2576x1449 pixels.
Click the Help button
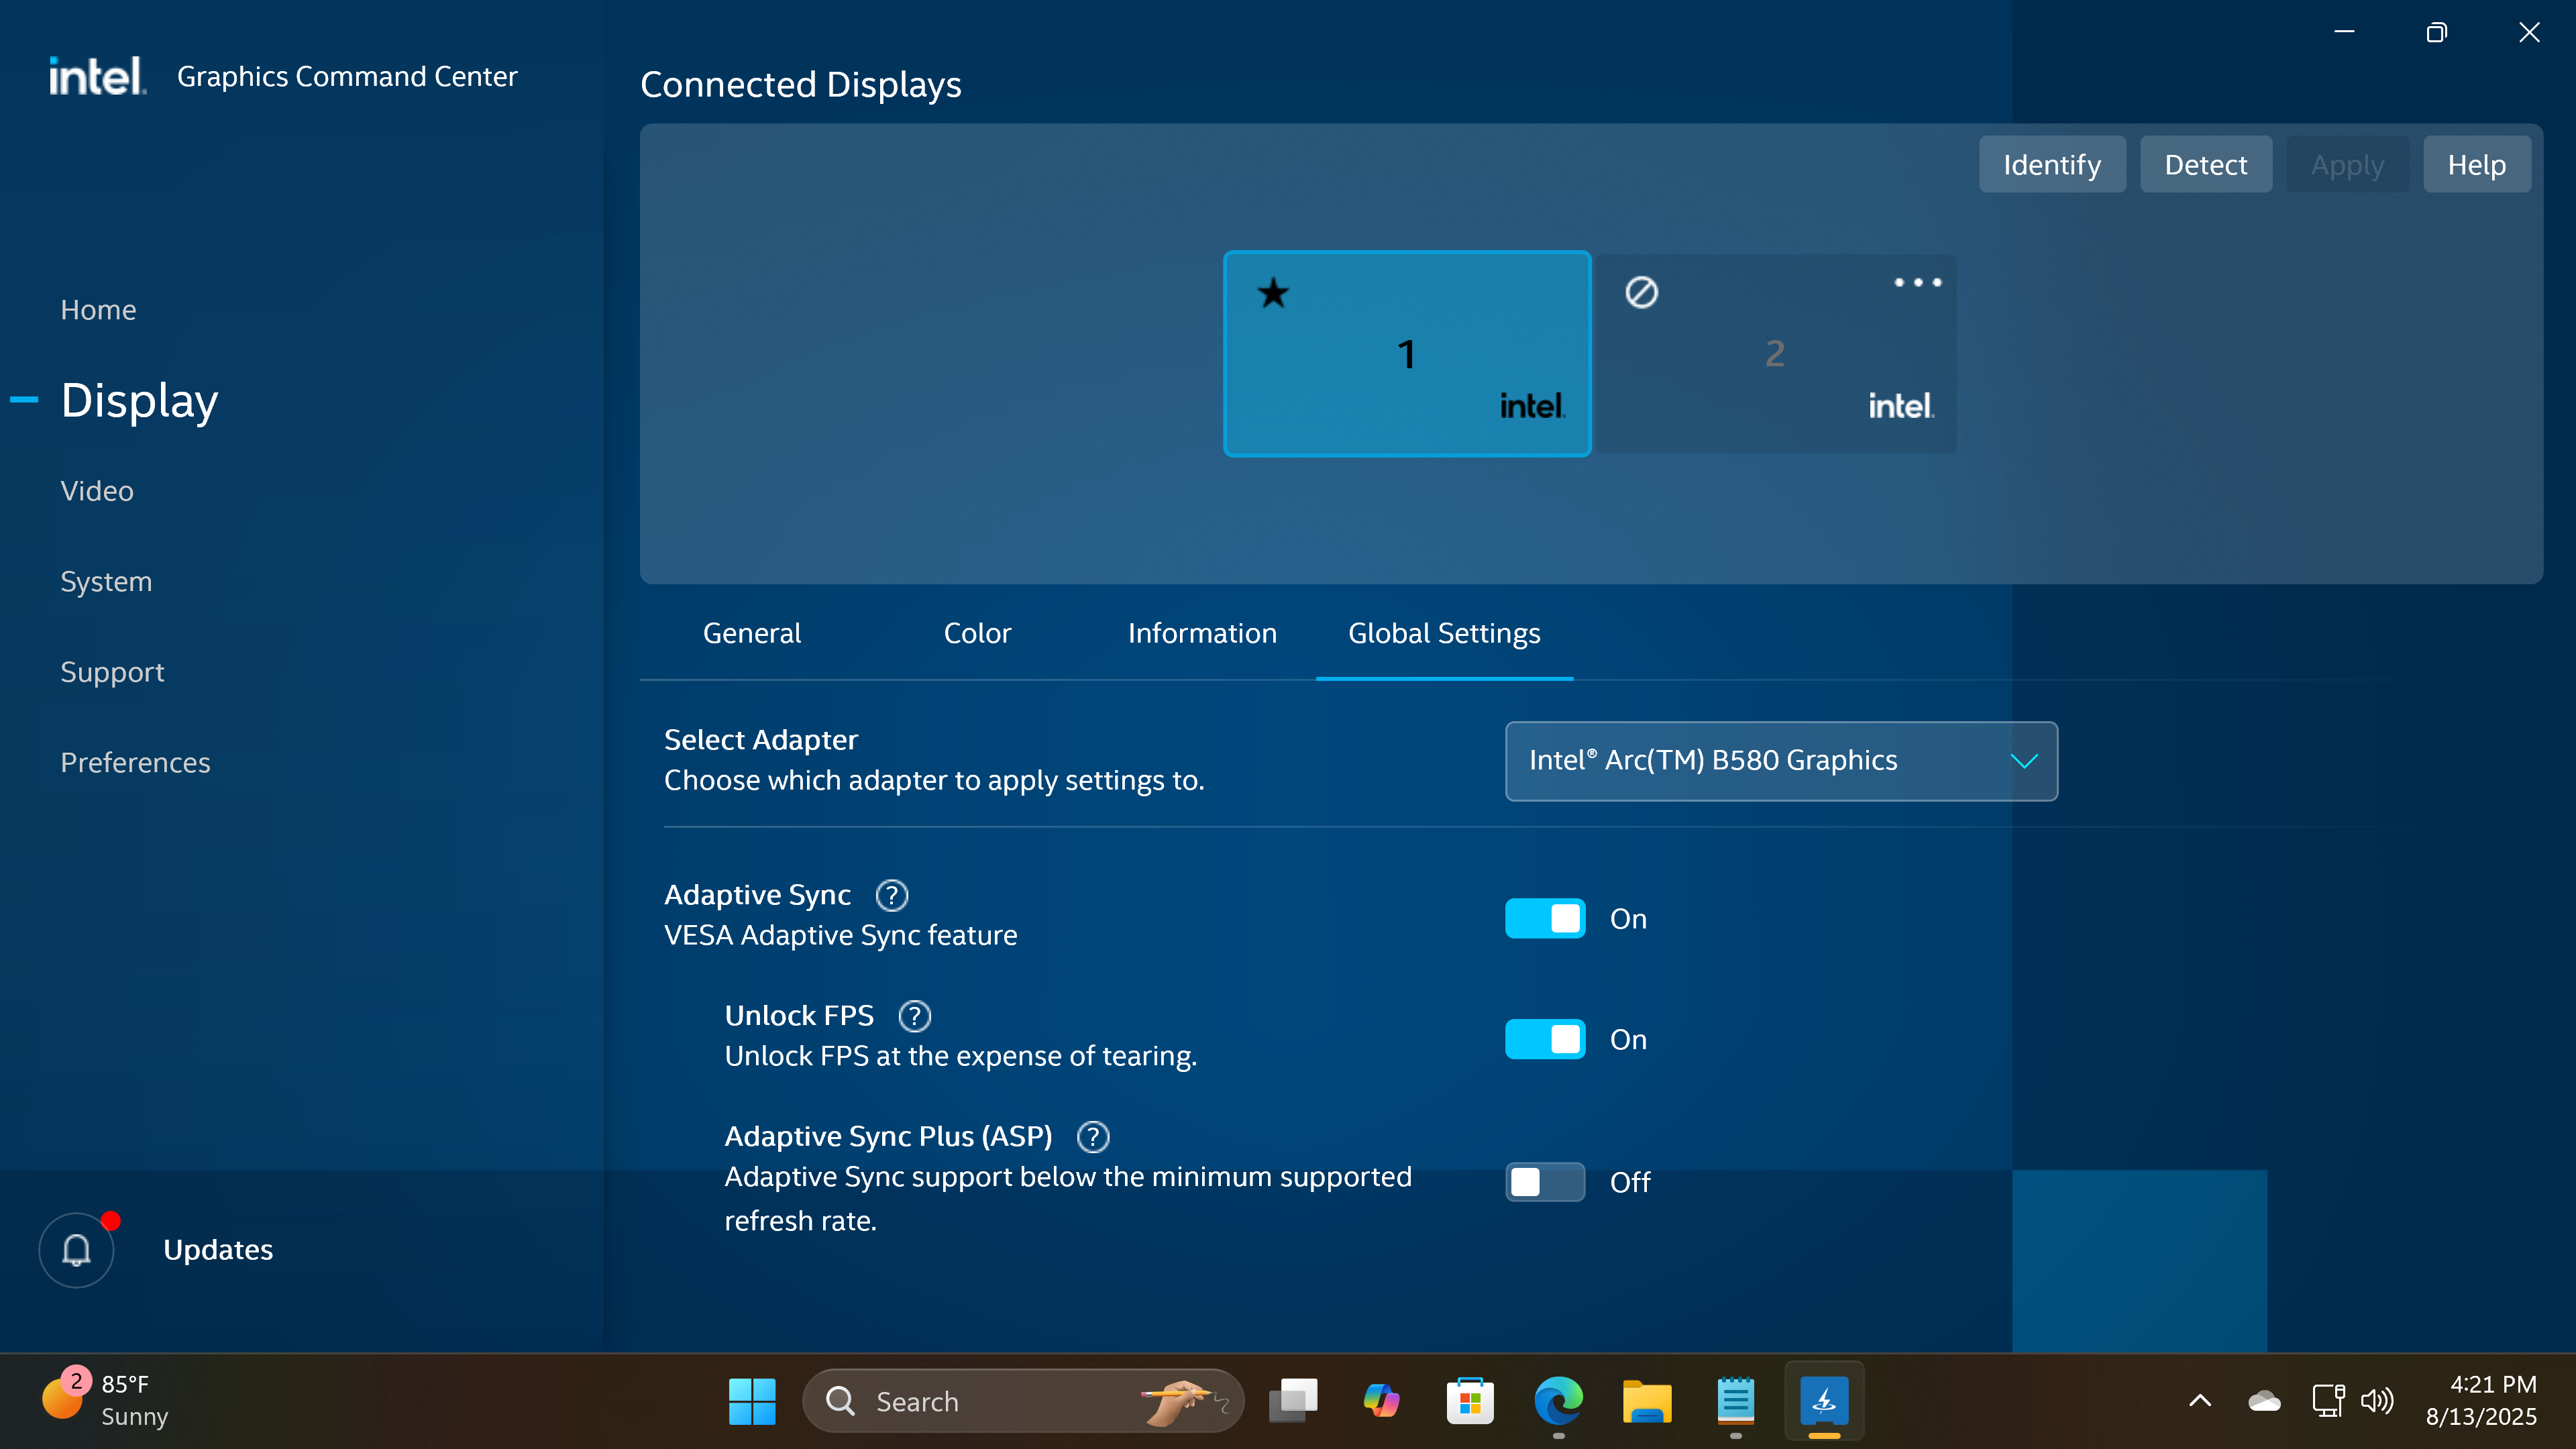coord(2476,164)
